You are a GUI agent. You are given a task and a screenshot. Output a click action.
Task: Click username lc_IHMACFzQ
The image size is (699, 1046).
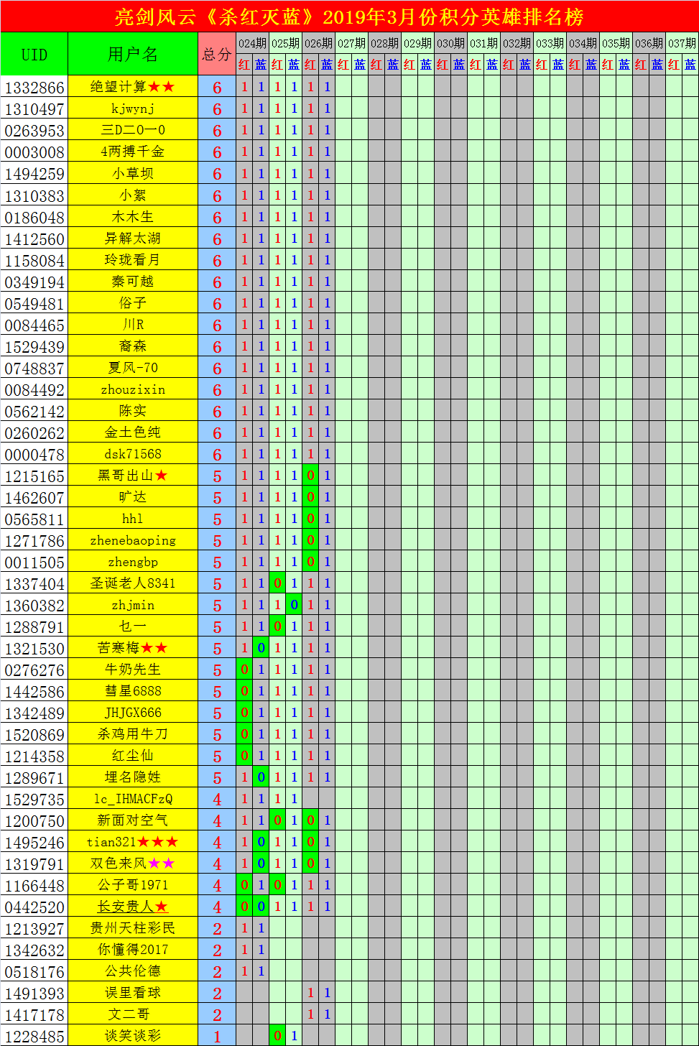pyautogui.click(x=133, y=798)
